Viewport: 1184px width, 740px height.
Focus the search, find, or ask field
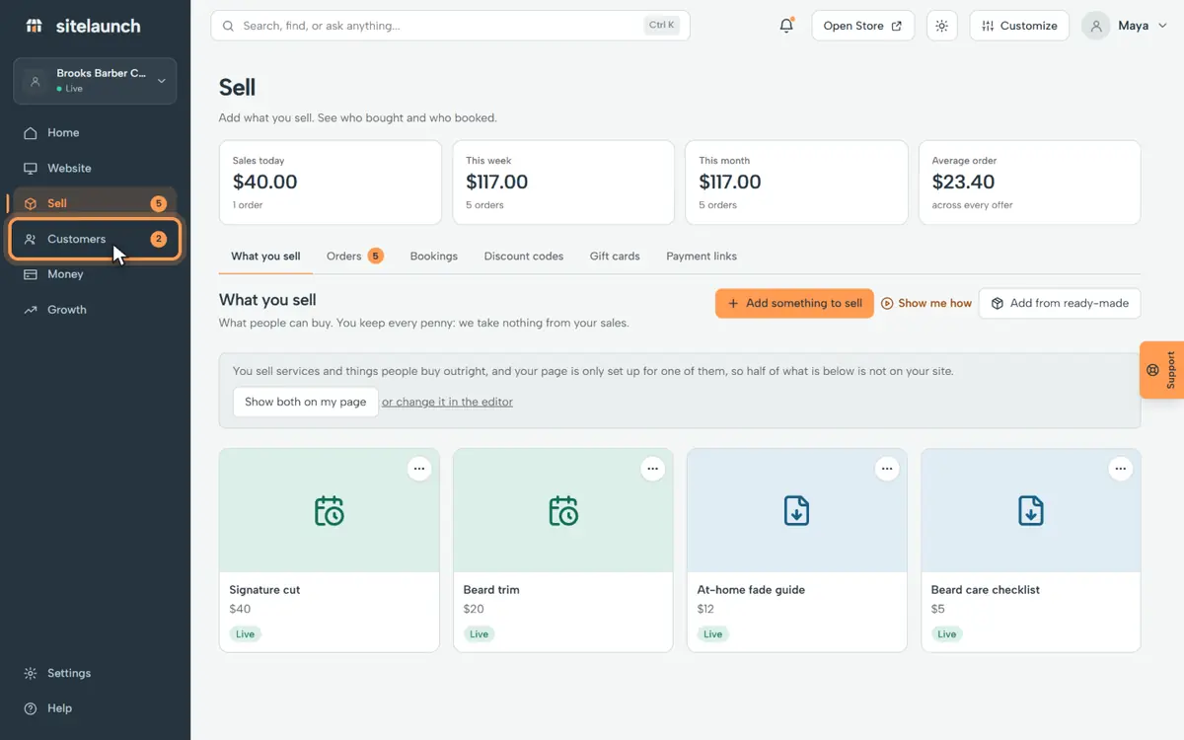(x=450, y=26)
